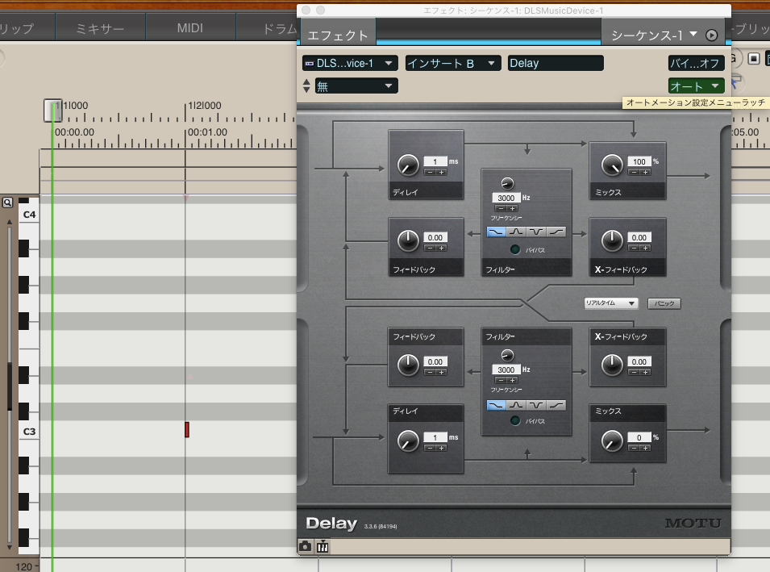Switch to the ドラム tab
Image resolution: width=770 pixels, height=572 pixels.
point(280,28)
